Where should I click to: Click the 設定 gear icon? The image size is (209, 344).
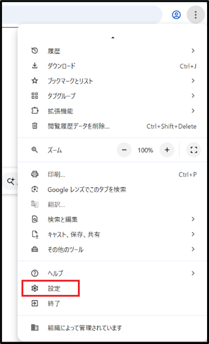point(35,288)
